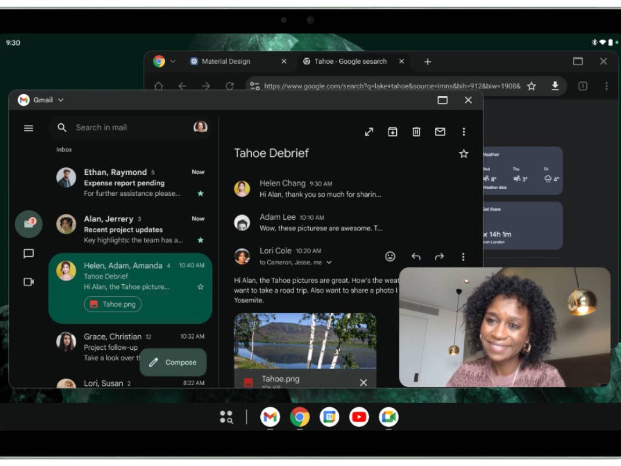Unstar the Ethan, Raymond email
The image size is (621, 466).
pos(200,193)
